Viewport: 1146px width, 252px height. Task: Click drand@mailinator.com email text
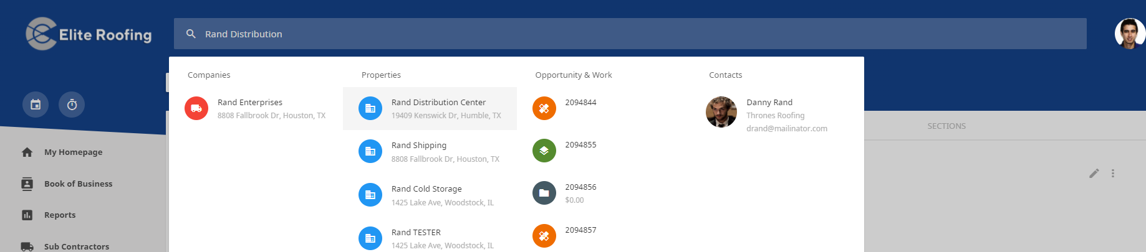(x=787, y=128)
